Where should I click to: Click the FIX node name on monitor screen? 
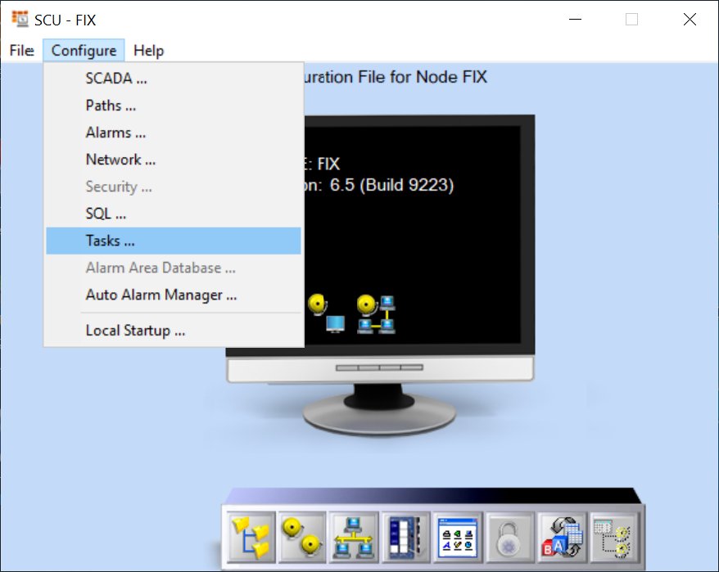pos(328,164)
